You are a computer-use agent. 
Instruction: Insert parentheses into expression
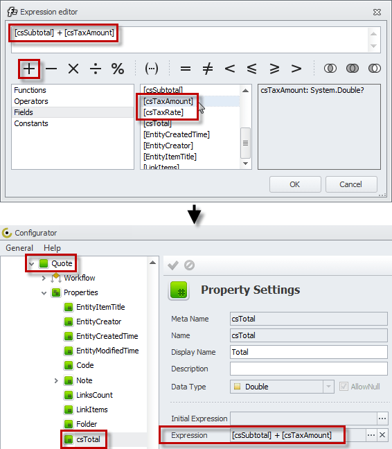click(152, 69)
